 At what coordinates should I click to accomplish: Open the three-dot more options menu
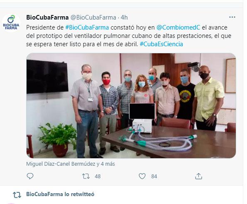point(232,17)
